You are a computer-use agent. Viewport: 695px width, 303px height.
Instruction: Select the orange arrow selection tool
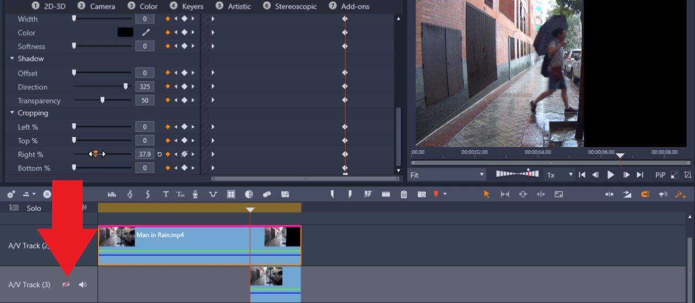tap(486, 194)
